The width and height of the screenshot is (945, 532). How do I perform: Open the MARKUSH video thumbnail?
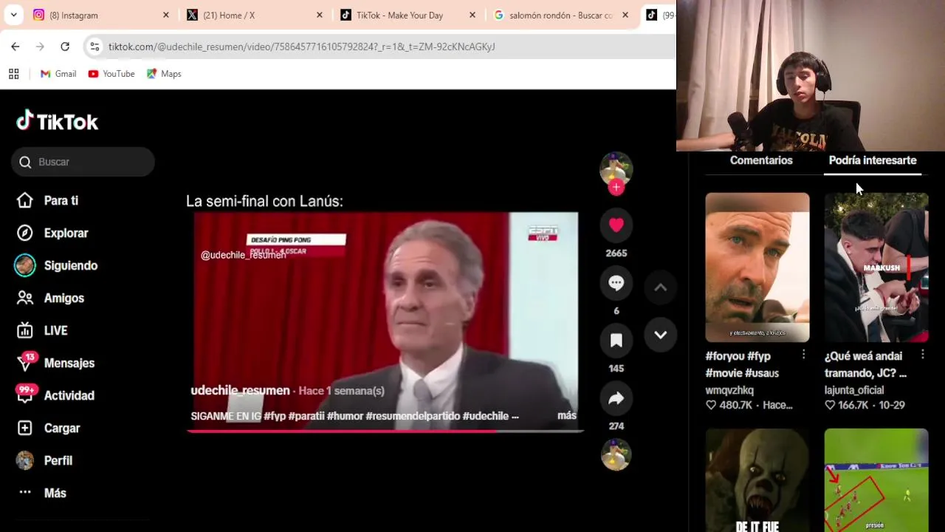pyautogui.click(x=876, y=267)
